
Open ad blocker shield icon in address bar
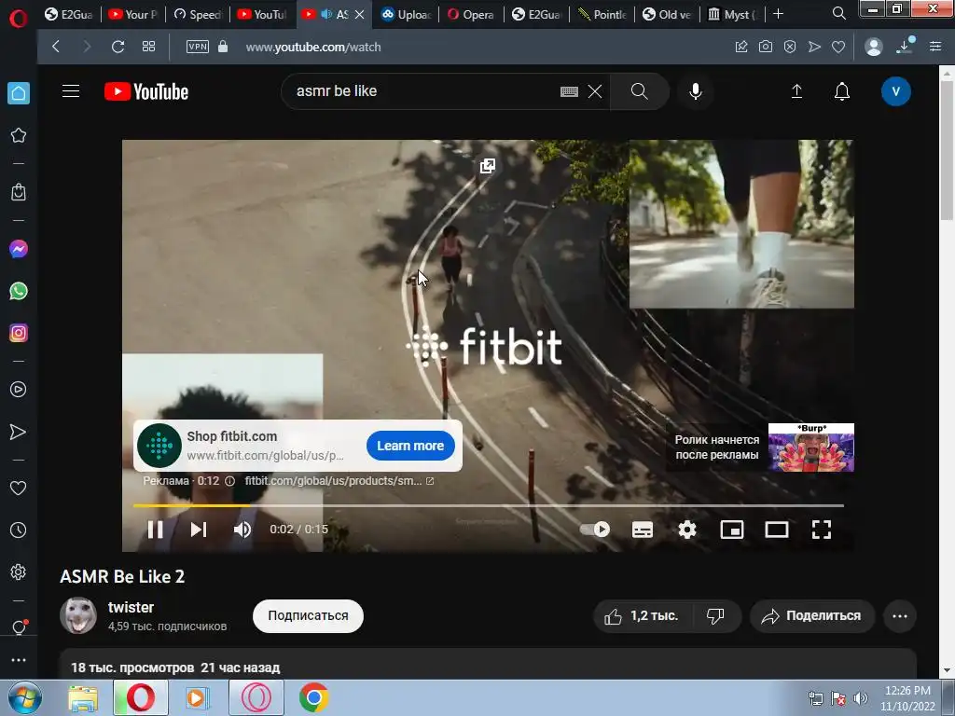click(x=790, y=47)
